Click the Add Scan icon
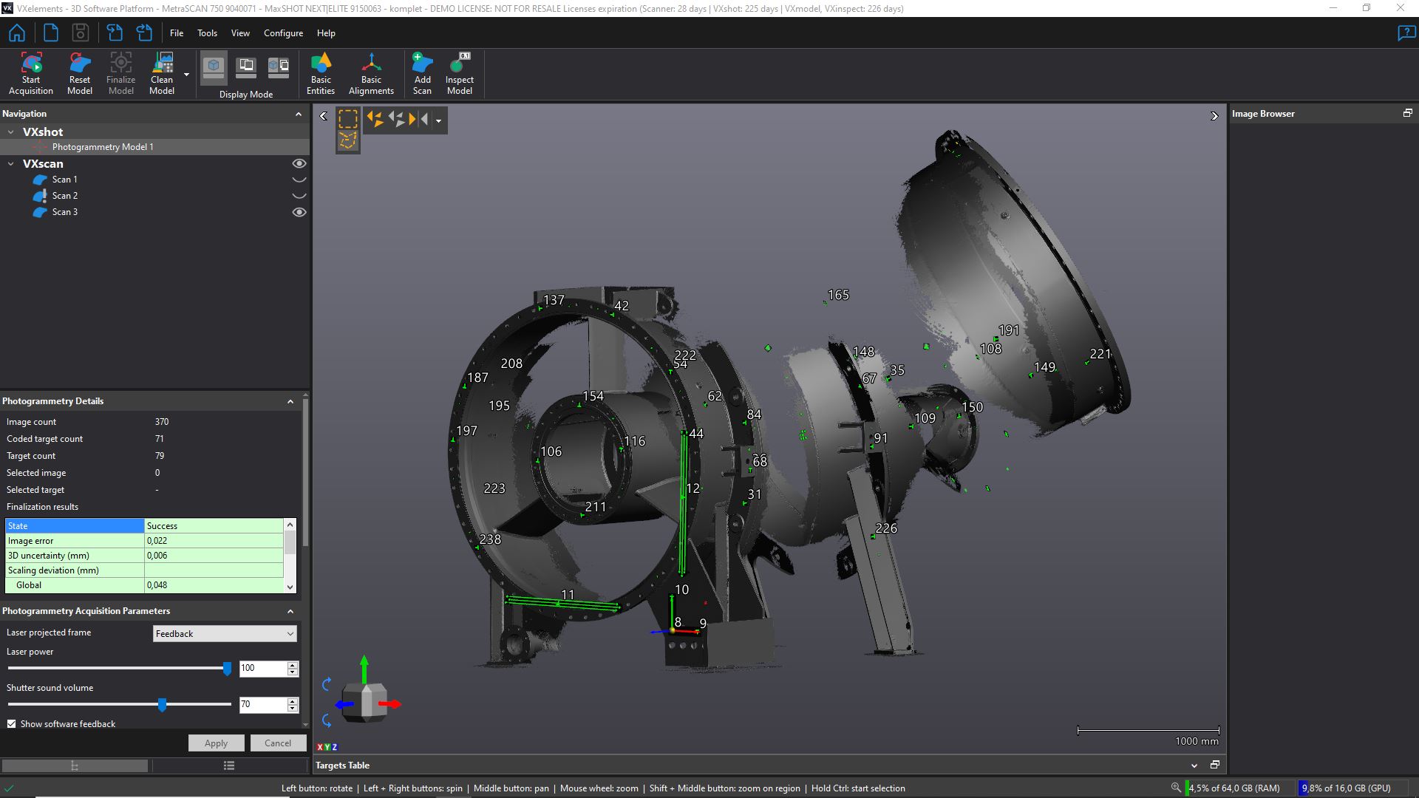The width and height of the screenshot is (1419, 798). (422, 65)
